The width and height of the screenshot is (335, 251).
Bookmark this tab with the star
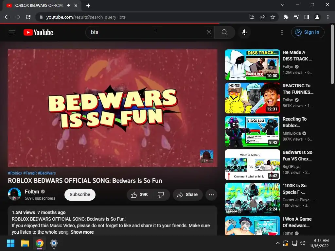tap(273, 17)
